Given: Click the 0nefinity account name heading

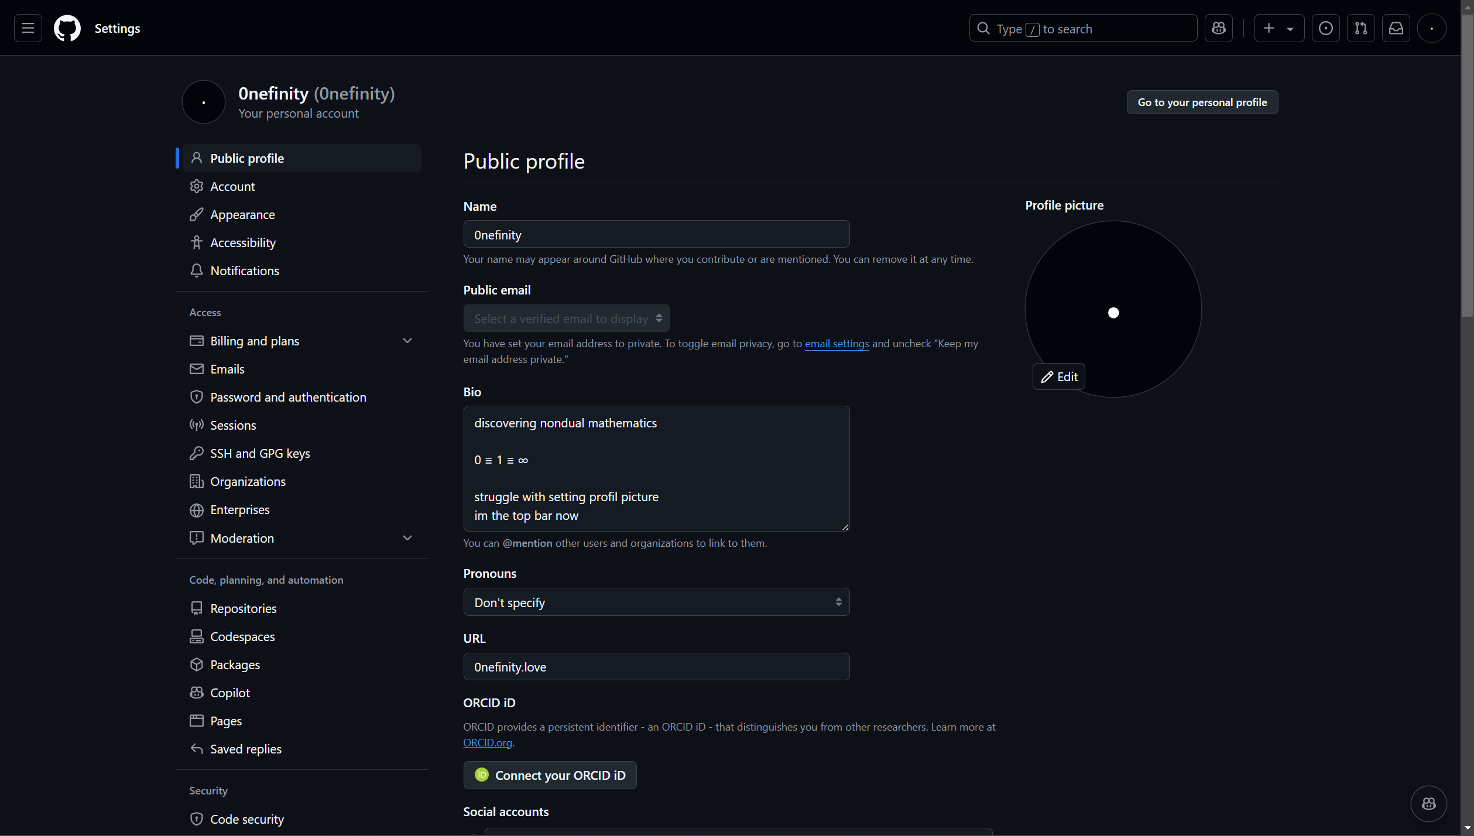Looking at the screenshot, I should tap(316, 93).
